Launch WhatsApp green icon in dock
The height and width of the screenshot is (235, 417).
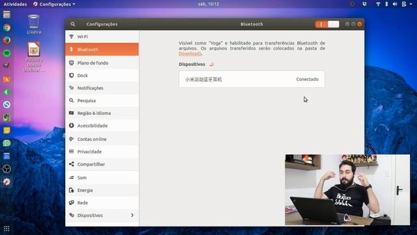(x=7, y=143)
